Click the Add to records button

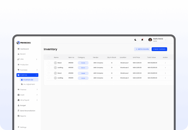(x=142, y=49)
